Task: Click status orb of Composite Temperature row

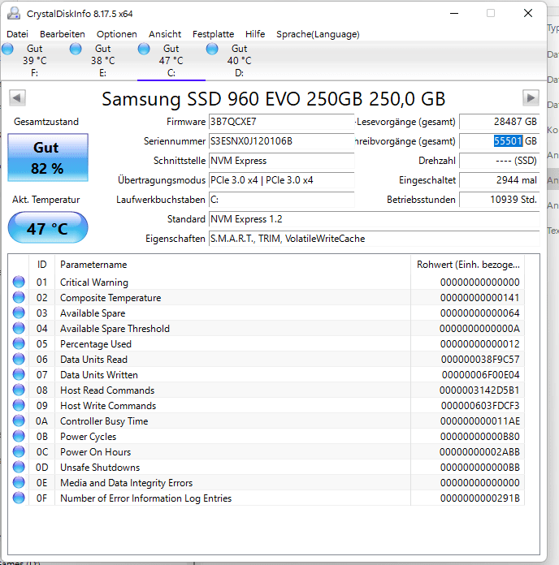Action: point(19,297)
